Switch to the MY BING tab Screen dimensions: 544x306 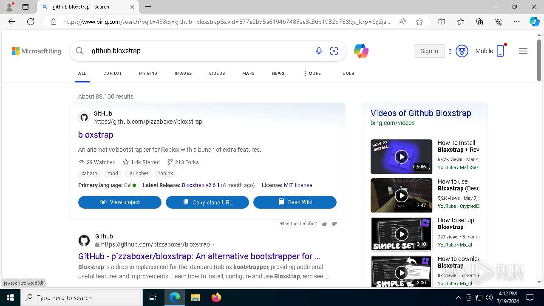click(x=148, y=74)
